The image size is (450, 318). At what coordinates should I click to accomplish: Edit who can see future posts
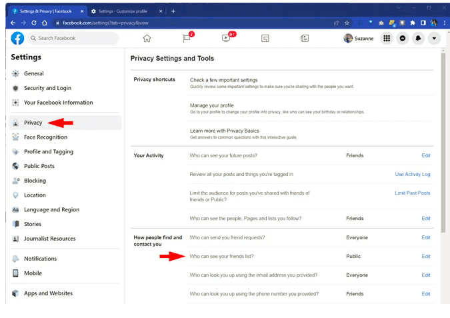pyautogui.click(x=425, y=155)
